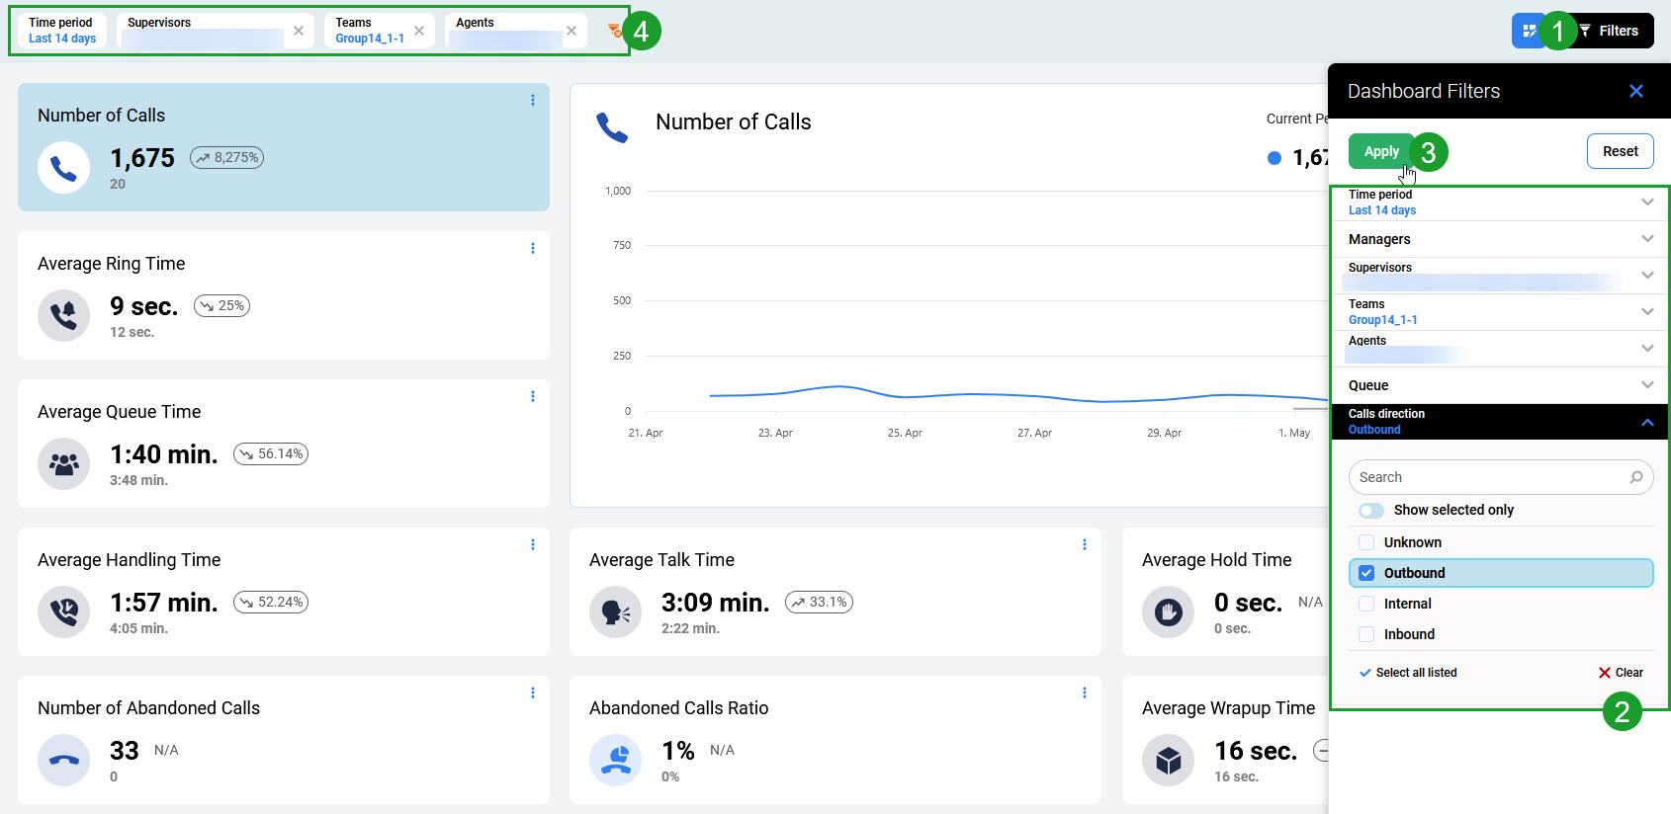Toggle the Show selected only switch
1671x814 pixels.
[x=1371, y=511]
